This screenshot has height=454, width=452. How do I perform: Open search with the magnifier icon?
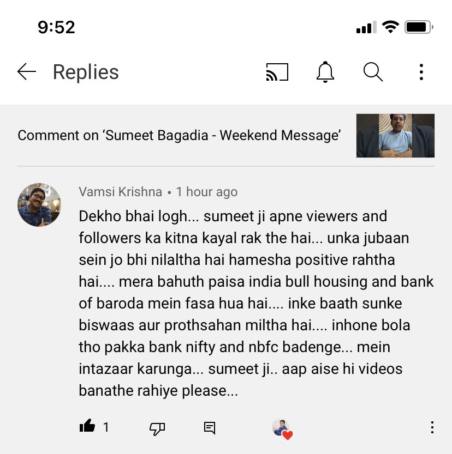(373, 72)
